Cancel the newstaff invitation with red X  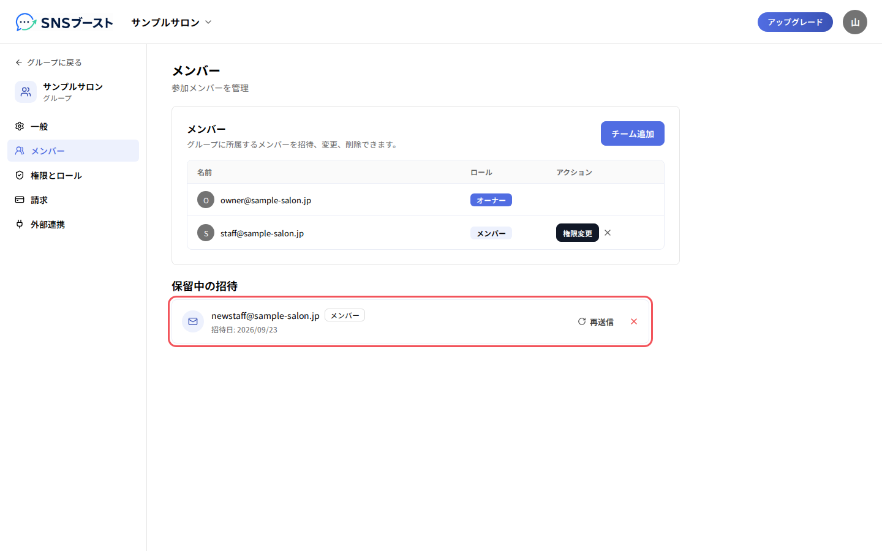pos(634,321)
